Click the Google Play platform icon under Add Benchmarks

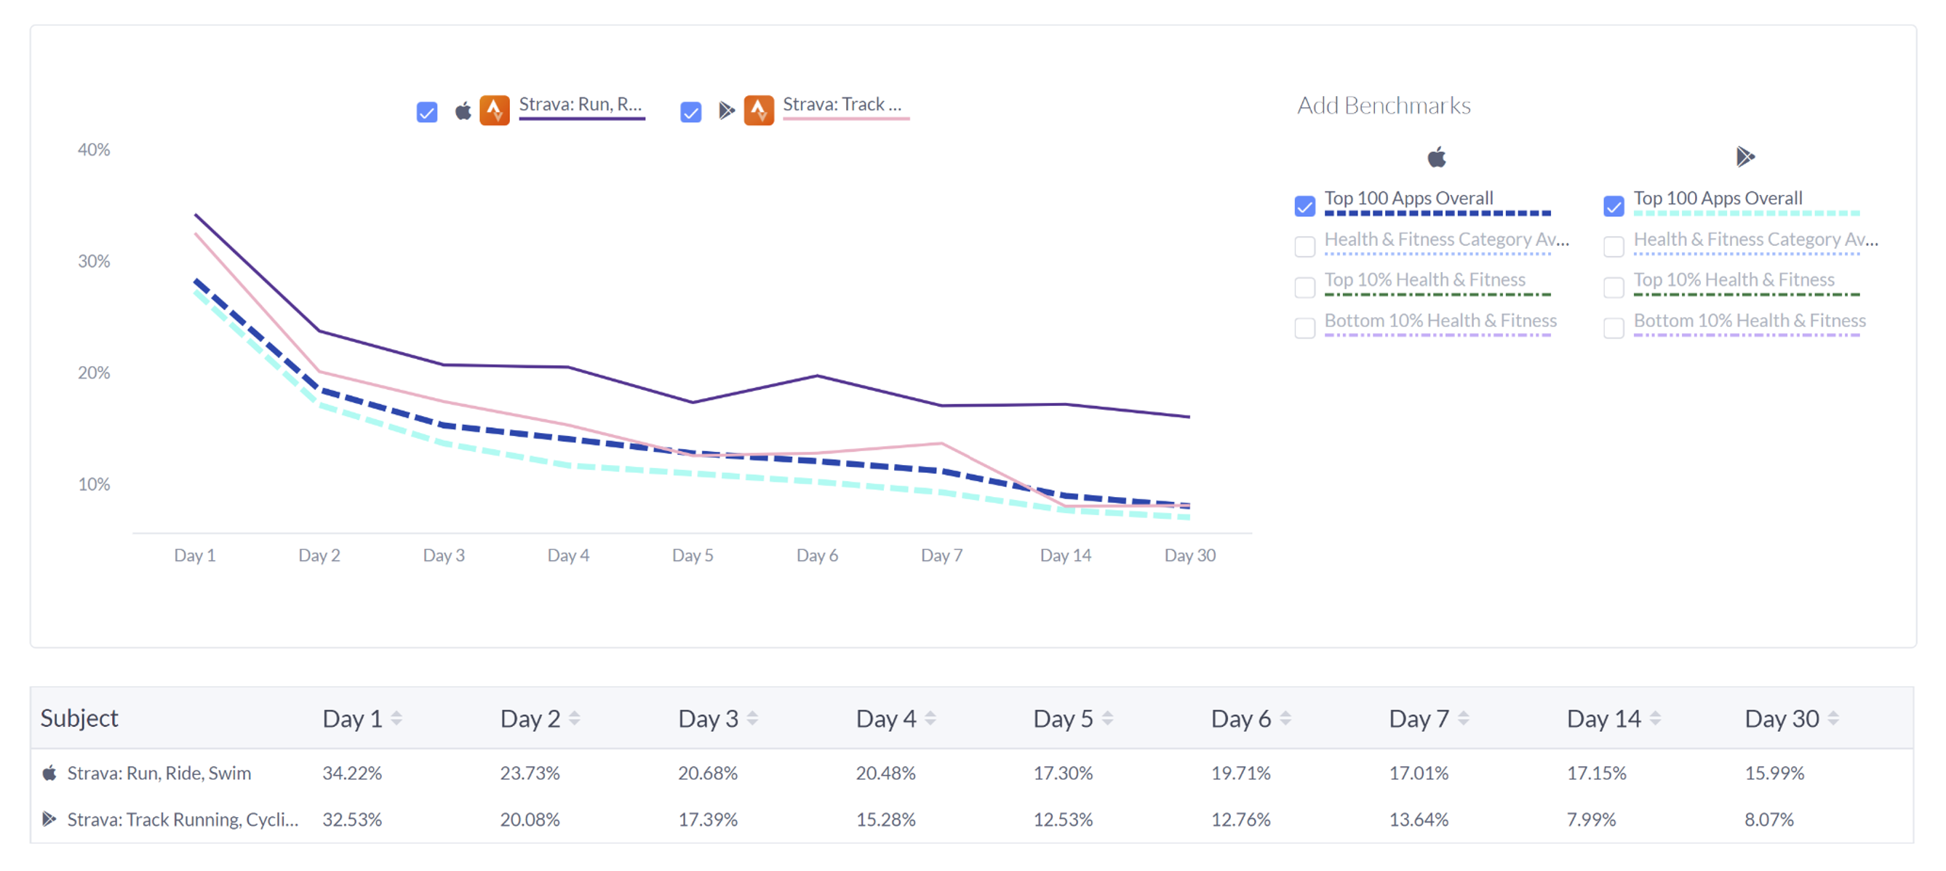[x=1745, y=157]
